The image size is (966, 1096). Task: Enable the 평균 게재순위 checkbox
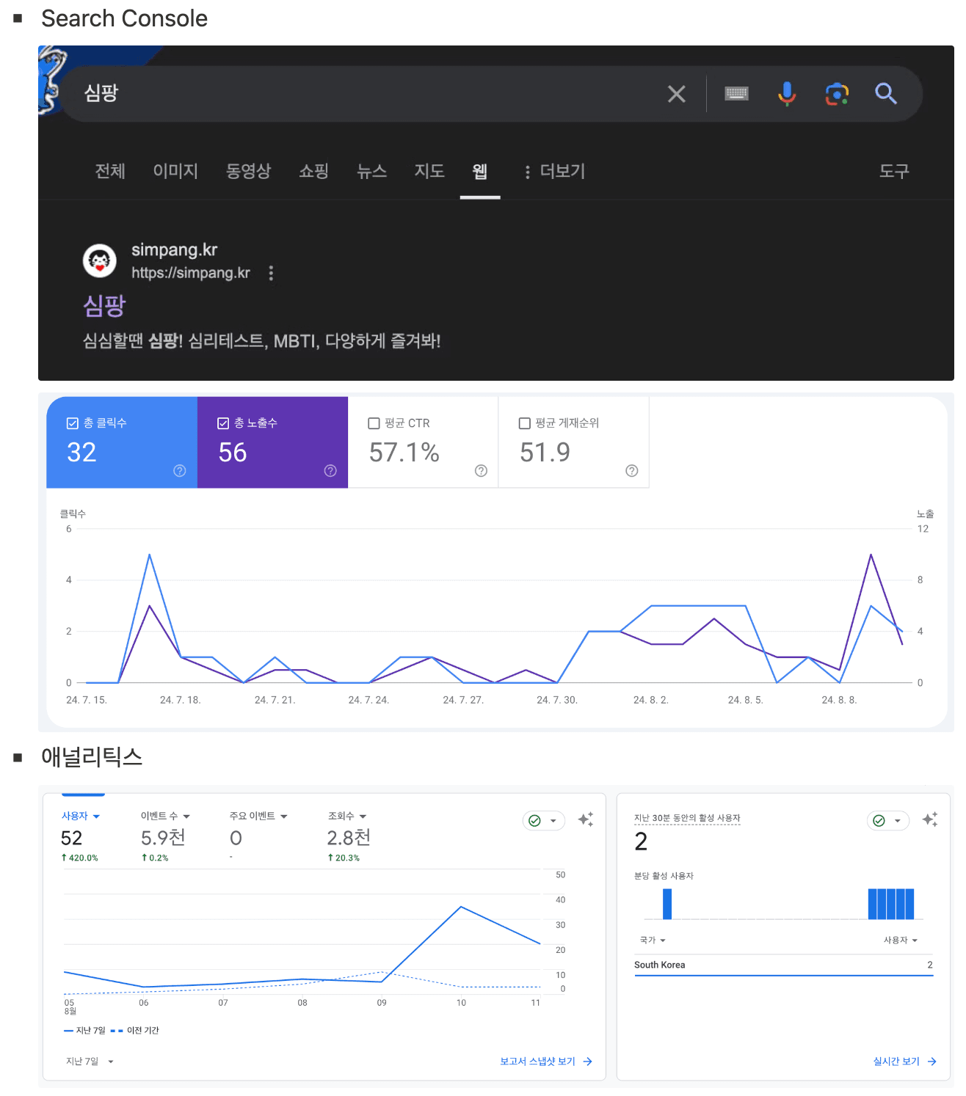tap(524, 423)
